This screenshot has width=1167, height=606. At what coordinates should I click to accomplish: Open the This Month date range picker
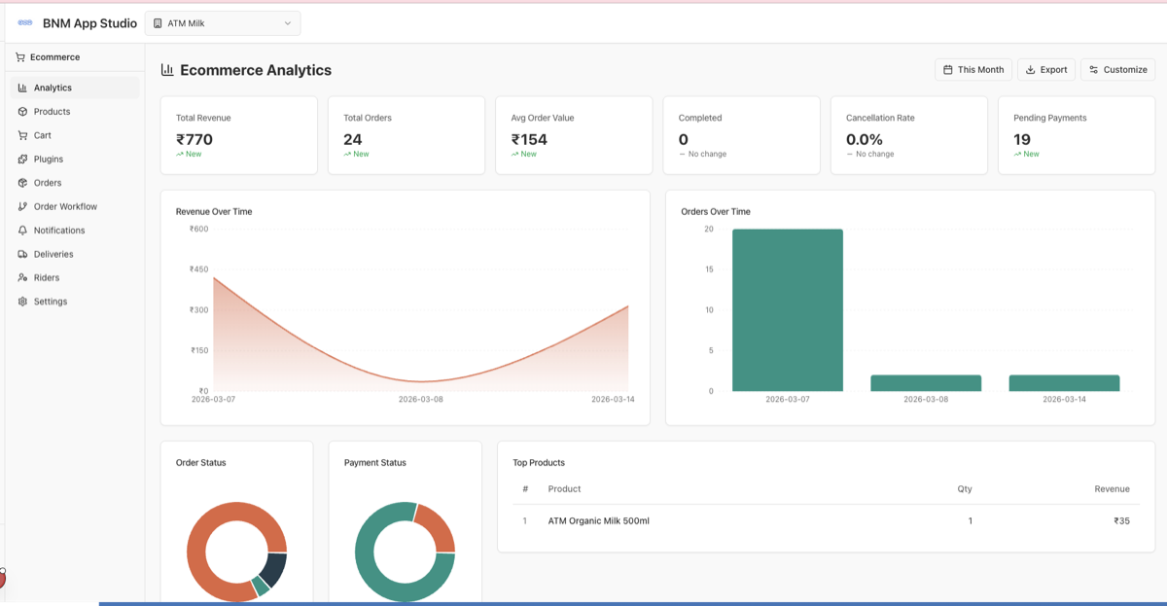(x=972, y=69)
